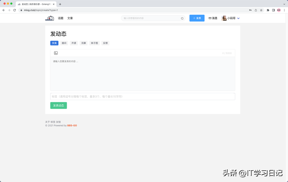Open 消息 messages link
The image size is (288, 182).
point(213,18)
